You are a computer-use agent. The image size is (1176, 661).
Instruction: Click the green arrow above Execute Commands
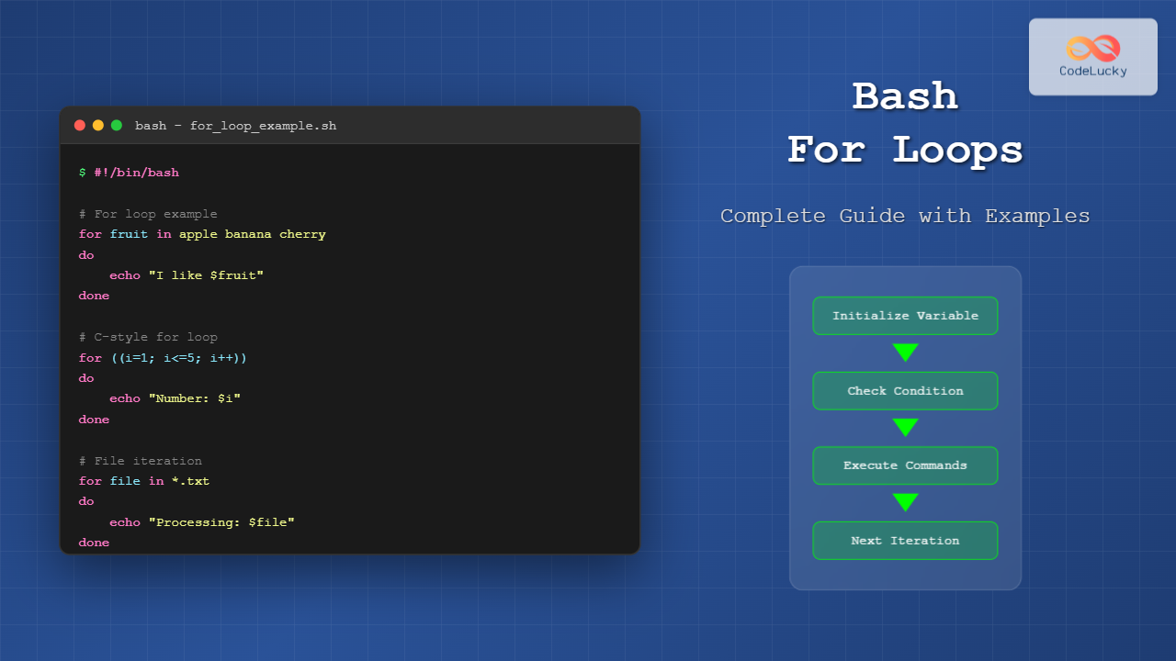point(905,428)
